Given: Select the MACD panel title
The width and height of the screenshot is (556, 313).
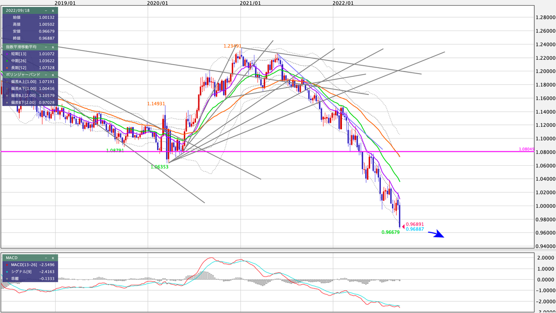Looking at the screenshot, I should [11, 258].
